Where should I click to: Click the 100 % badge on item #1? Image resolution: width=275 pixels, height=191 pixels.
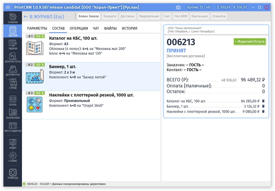(40, 36)
